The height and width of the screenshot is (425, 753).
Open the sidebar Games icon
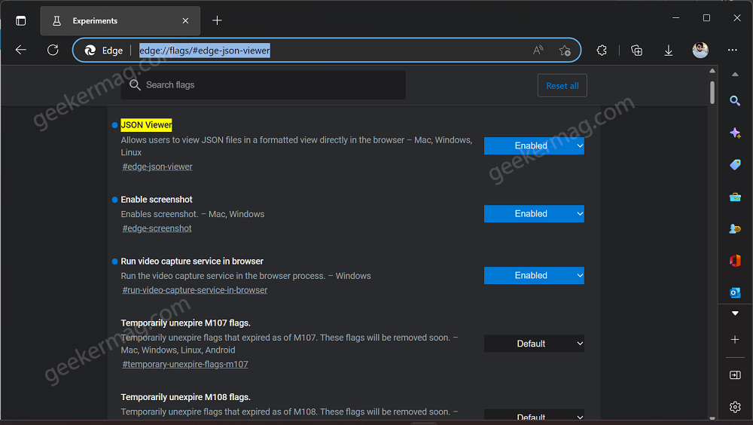(x=735, y=229)
